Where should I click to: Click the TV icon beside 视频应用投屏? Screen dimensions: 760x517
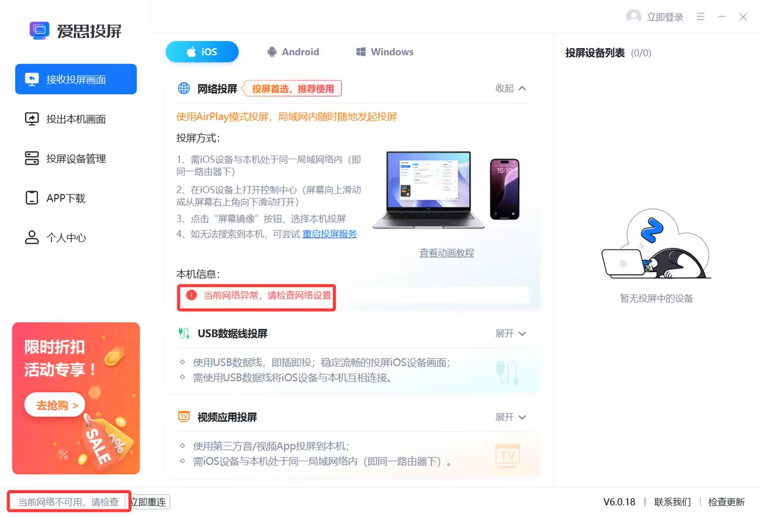pos(183,417)
